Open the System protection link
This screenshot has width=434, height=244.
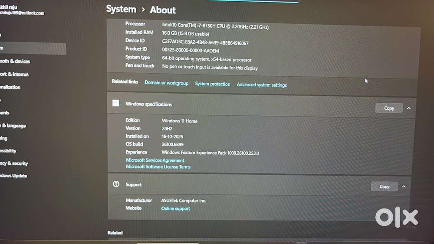[x=213, y=84]
